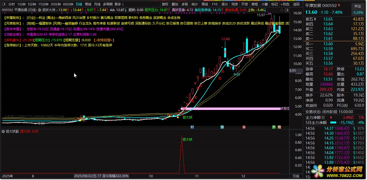
Task: Click the 买一 price 13.60
Action: [x=328, y=44]
